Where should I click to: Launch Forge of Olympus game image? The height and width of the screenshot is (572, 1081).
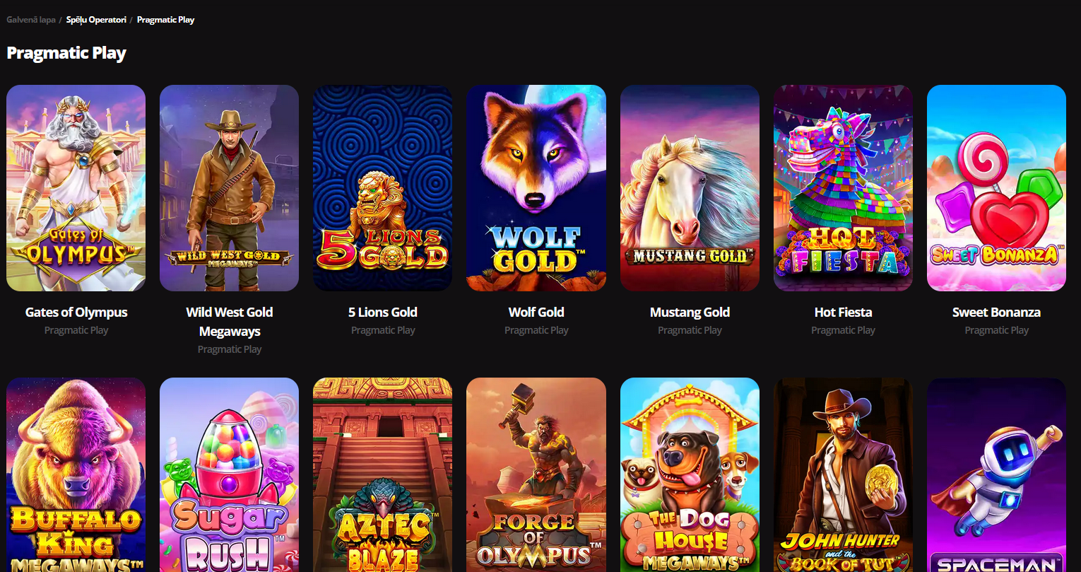tap(536, 474)
